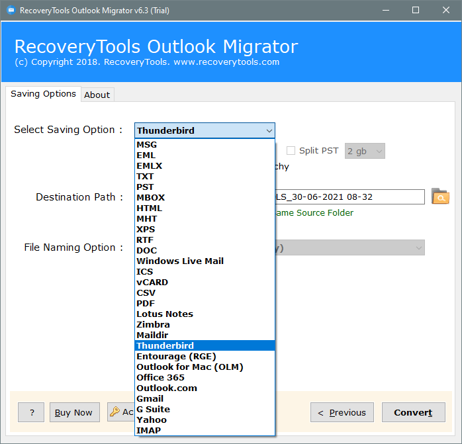Click the Convert button
This screenshot has height=444, width=462.
(x=414, y=412)
